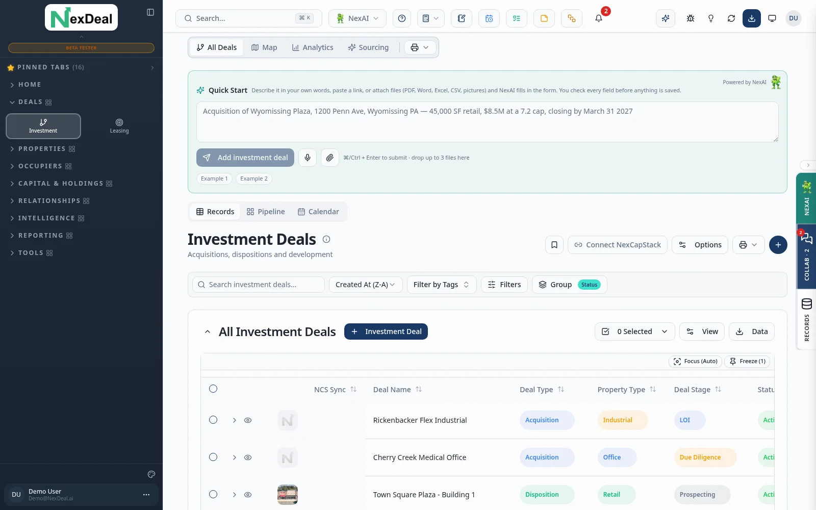The image size is (816, 510).
Task: Click the bookmark icon beside Connect NexCapStack
Action: pyautogui.click(x=554, y=245)
